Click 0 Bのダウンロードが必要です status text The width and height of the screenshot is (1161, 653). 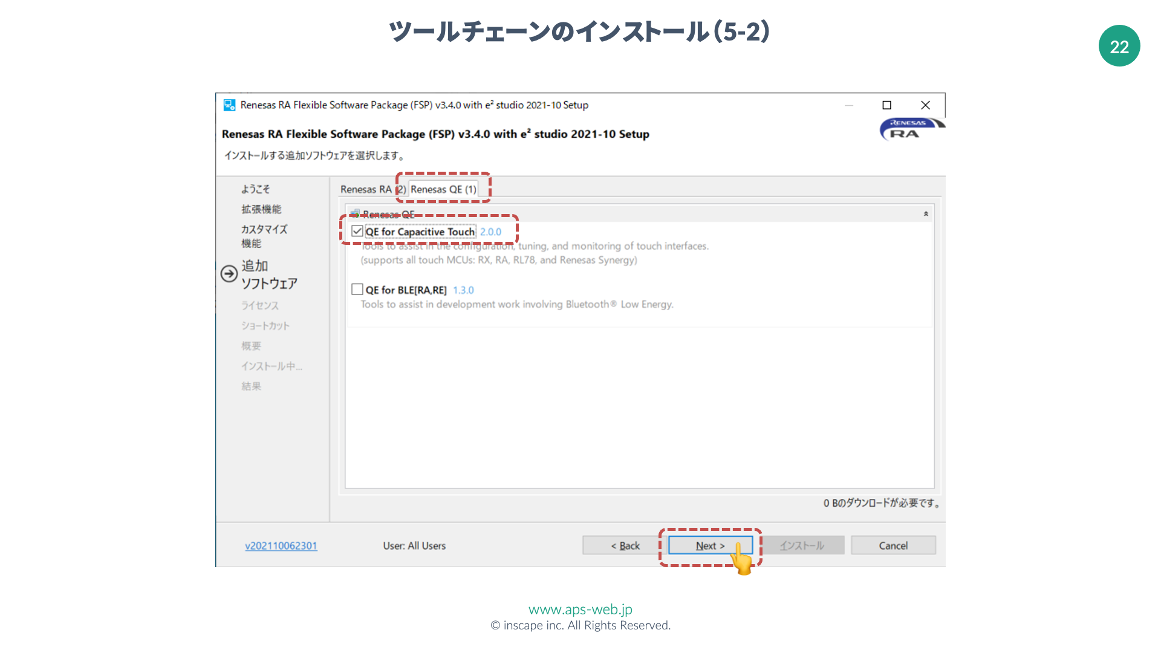point(882,503)
